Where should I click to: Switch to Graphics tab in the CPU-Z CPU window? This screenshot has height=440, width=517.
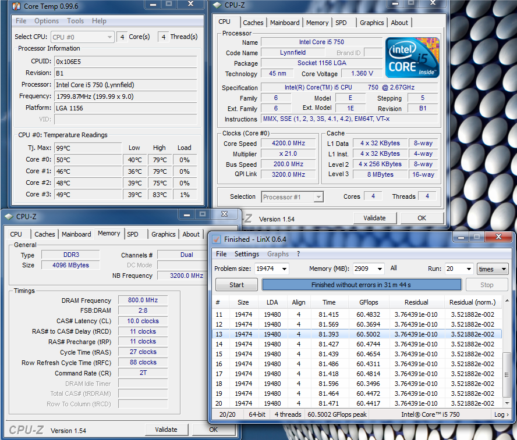372,23
